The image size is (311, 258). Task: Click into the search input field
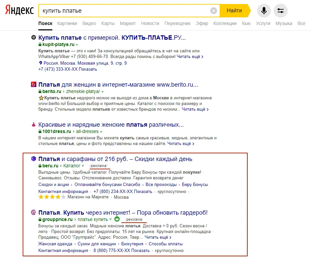pyautogui.click(x=123, y=11)
